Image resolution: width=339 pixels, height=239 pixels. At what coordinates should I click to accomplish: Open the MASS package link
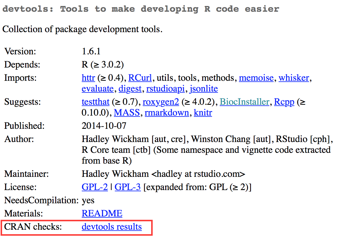[x=127, y=113]
